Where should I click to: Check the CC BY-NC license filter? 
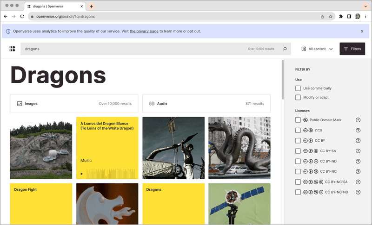298,171
